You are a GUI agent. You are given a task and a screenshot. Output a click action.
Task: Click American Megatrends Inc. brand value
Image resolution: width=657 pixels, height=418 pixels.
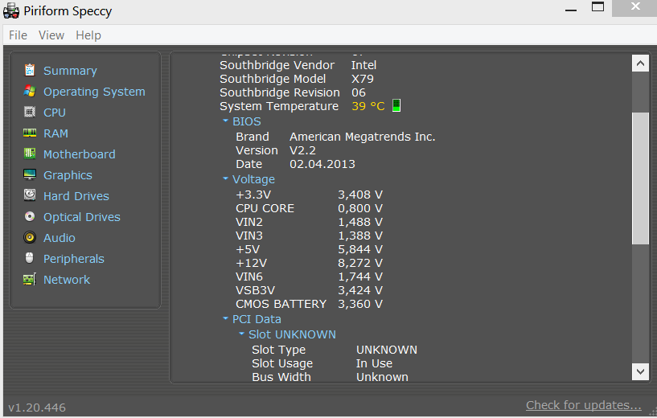(x=363, y=137)
